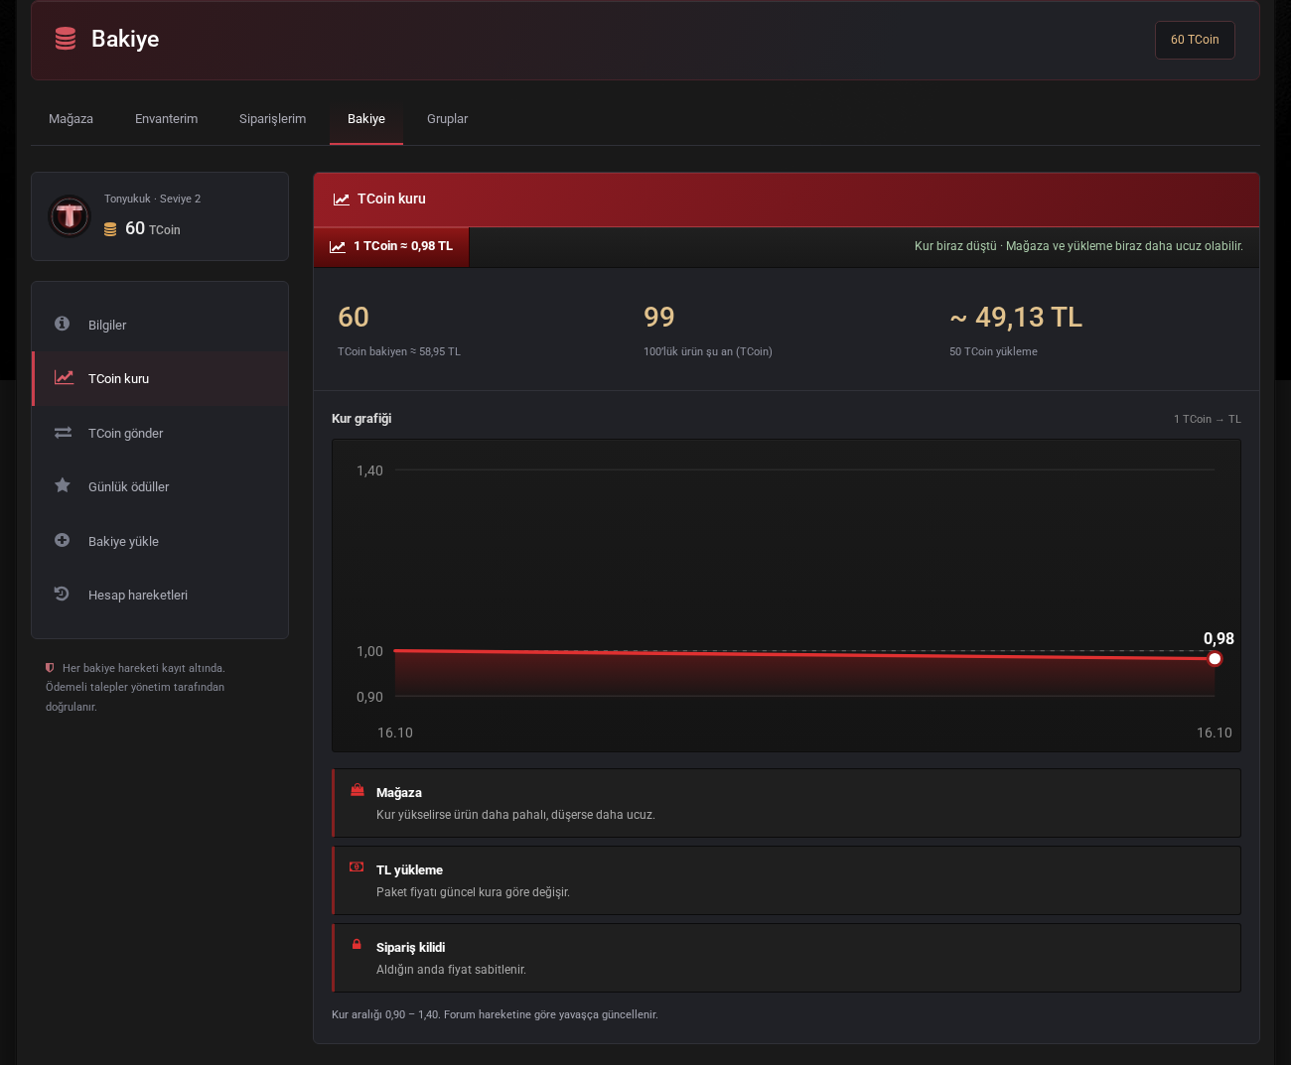Click the lock icon in Sipariş kilidi card
Image resolution: width=1291 pixels, height=1065 pixels.
[x=357, y=944]
